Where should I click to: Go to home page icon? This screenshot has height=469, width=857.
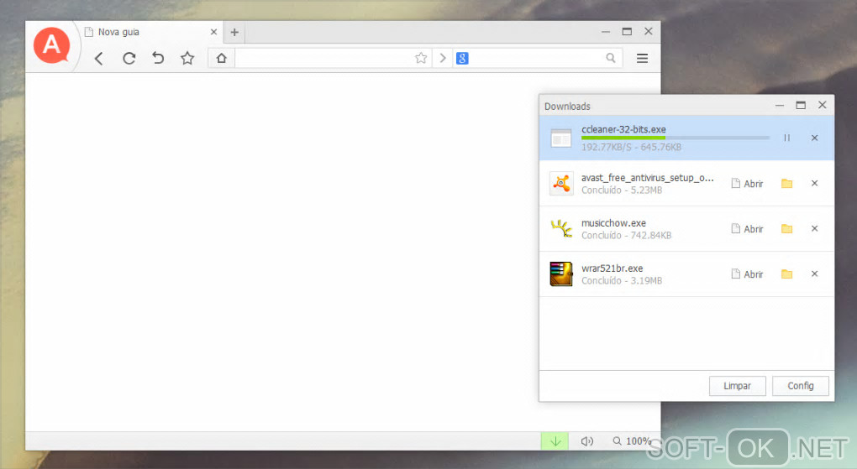point(221,58)
